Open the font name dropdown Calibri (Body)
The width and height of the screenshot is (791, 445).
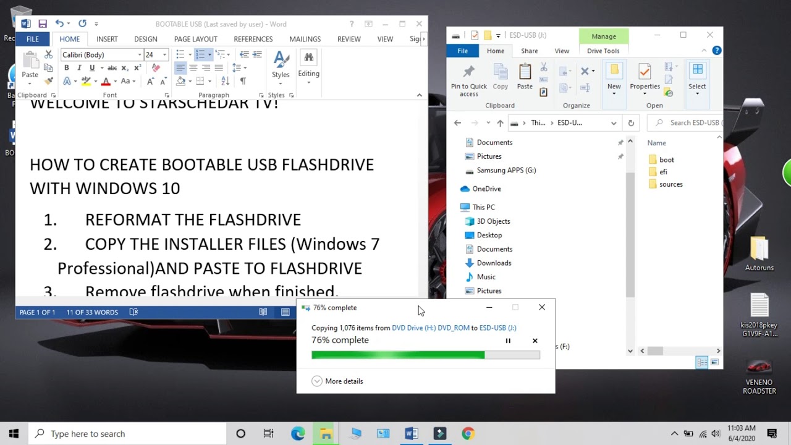pyautogui.click(x=140, y=55)
